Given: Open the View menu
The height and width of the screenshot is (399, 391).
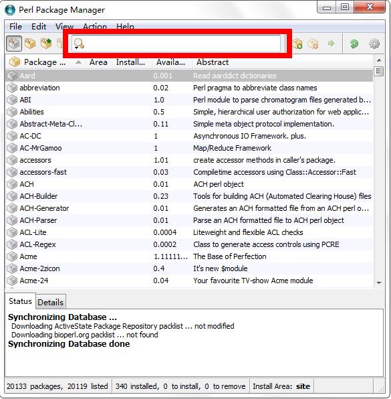Looking at the screenshot, I should pos(65,27).
